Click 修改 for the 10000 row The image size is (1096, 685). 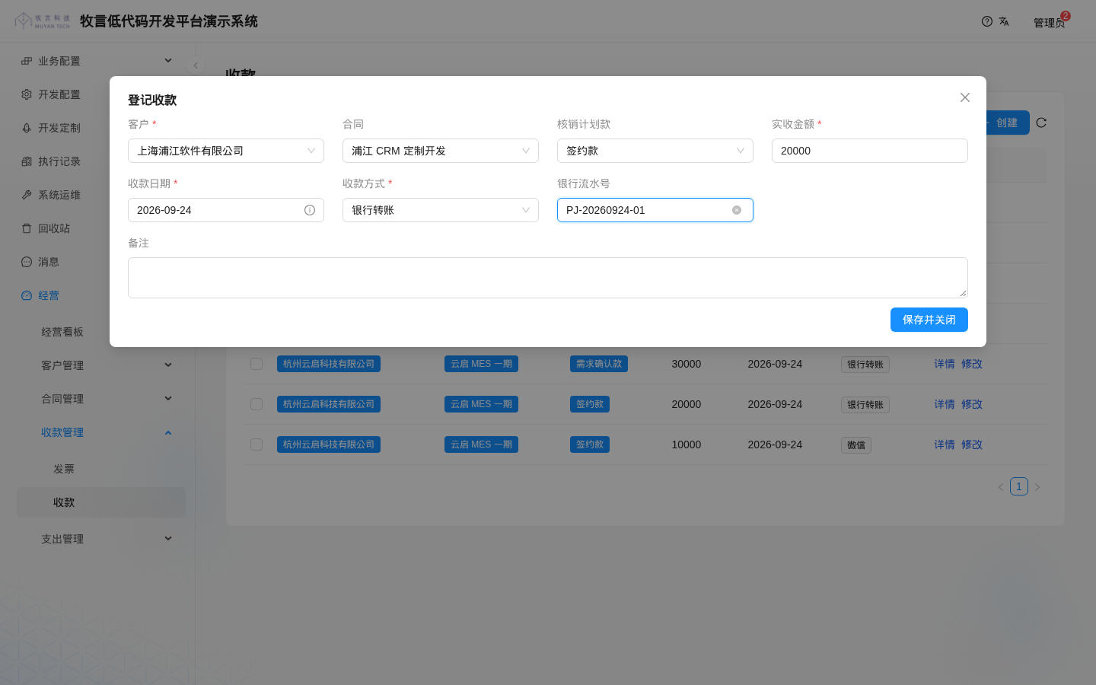pos(972,444)
